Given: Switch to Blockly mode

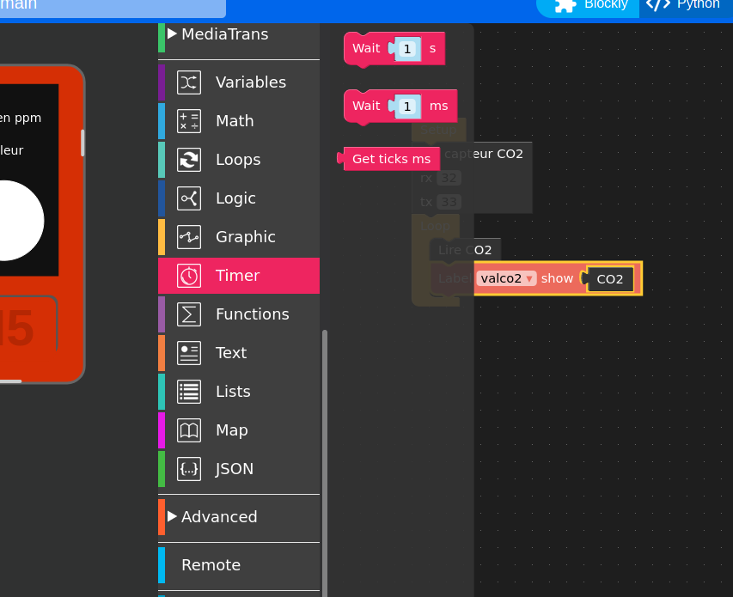Looking at the screenshot, I should [591, 5].
